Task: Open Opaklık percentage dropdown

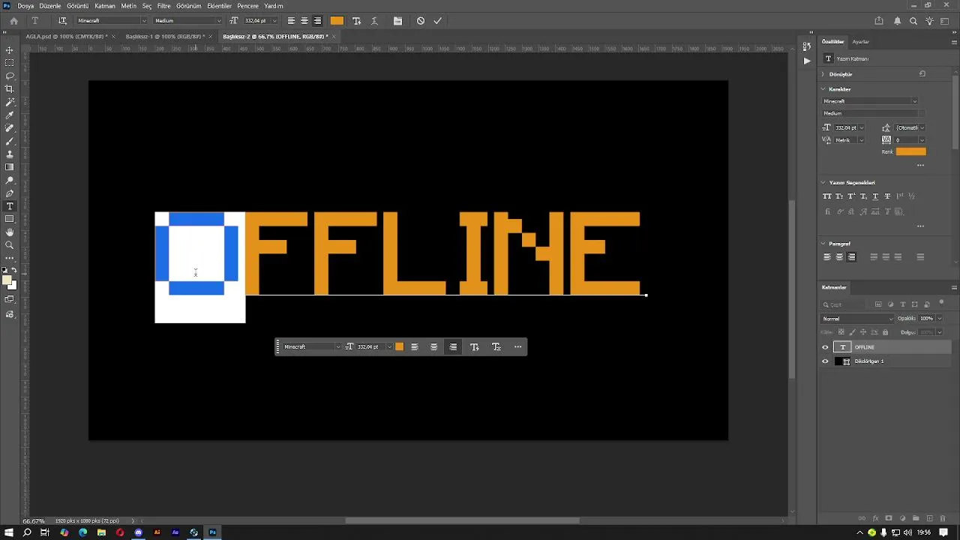Action: 939,319
